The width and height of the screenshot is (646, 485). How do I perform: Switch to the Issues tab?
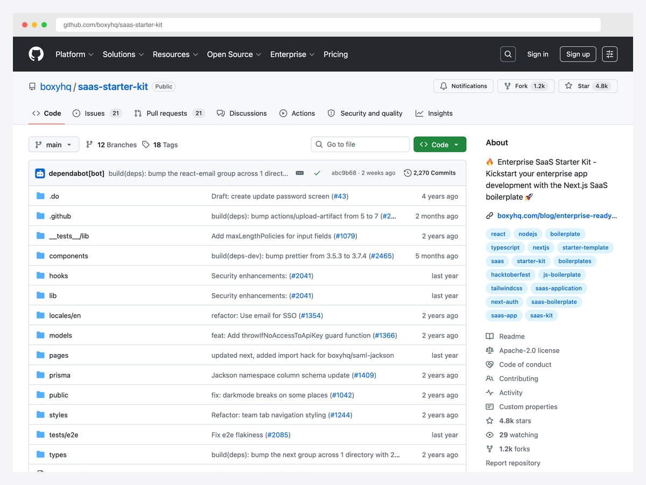(97, 113)
